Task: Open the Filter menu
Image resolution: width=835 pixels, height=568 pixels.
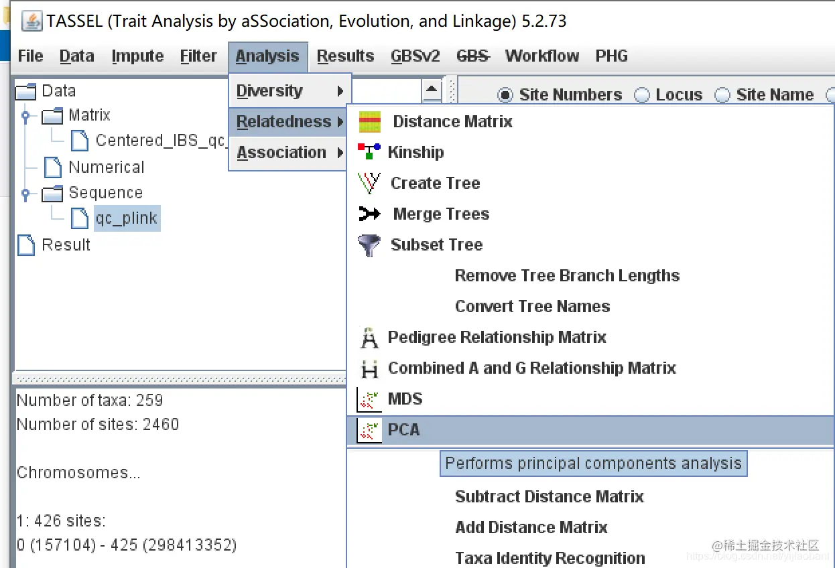Action: pyautogui.click(x=198, y=56)
